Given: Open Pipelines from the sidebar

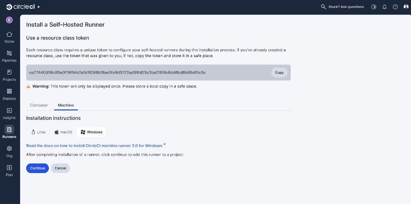Looking at the screenshot, I should (9, 56).
